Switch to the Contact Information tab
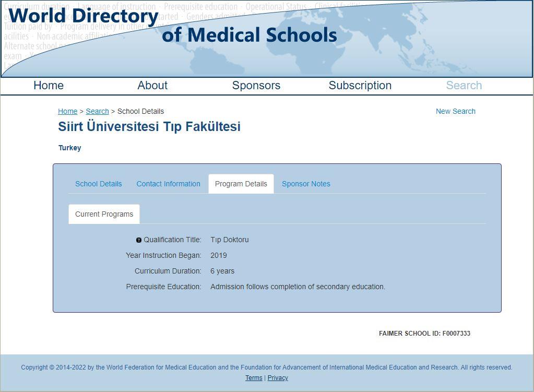Image resolution: width=534 pixels, height=392 pixels. point(168,184)
